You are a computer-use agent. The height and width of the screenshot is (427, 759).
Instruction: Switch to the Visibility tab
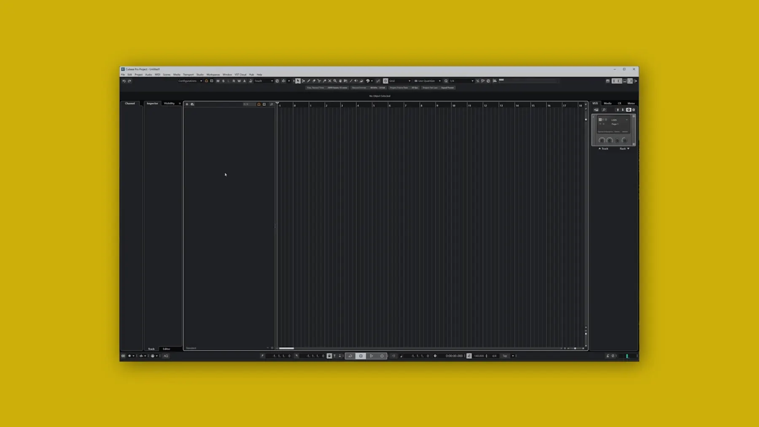pyautogui.click(x=169, y=103)
